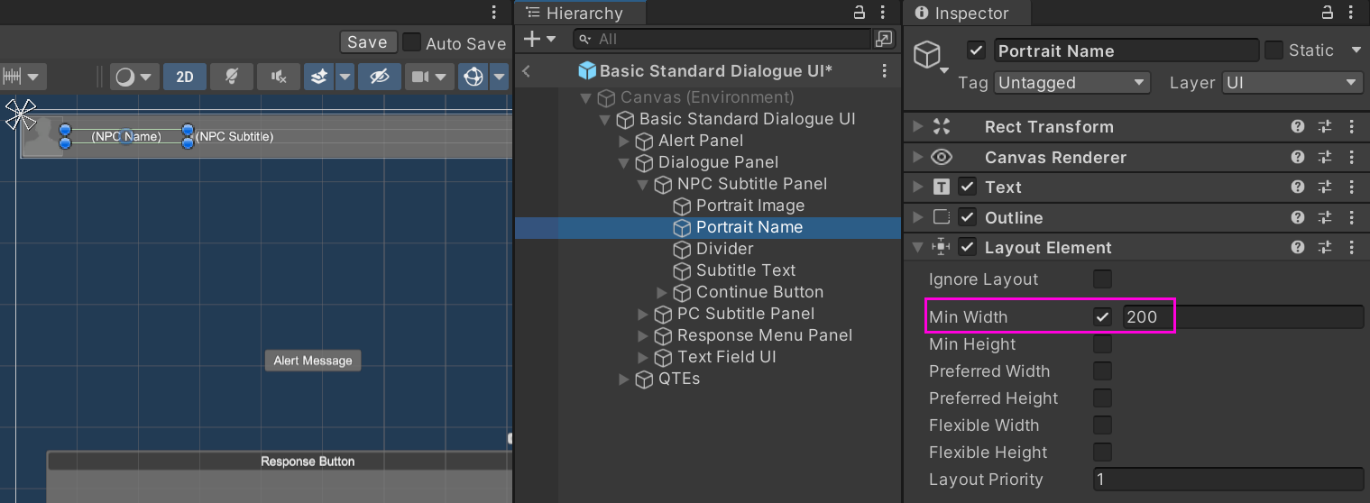The width and height of the screenshot is (1370, 503).
Task: Enable the Preferred Width checkbox
Action: coord(1102,370)
